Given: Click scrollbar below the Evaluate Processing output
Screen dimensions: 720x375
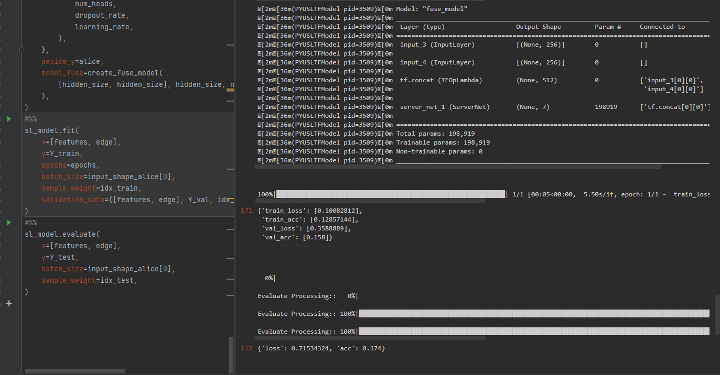Looking at the screenshot, I should point(370,338).
